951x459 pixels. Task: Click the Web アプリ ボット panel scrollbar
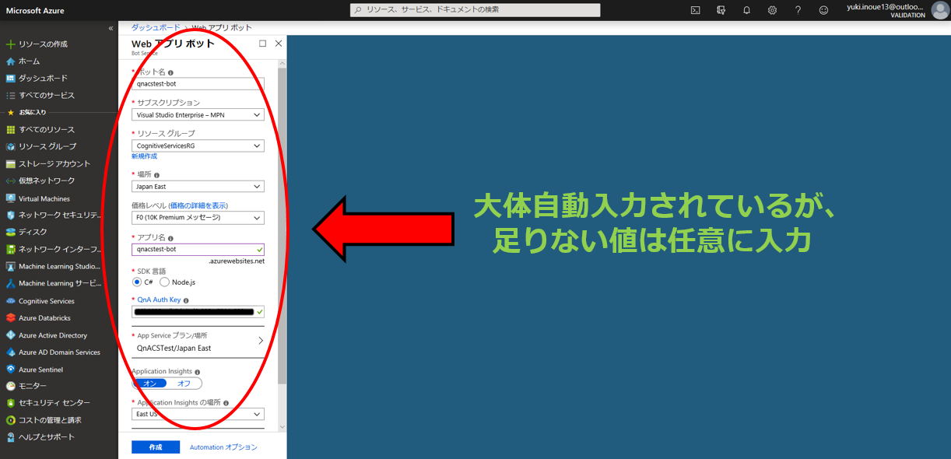tap(282, 226)
